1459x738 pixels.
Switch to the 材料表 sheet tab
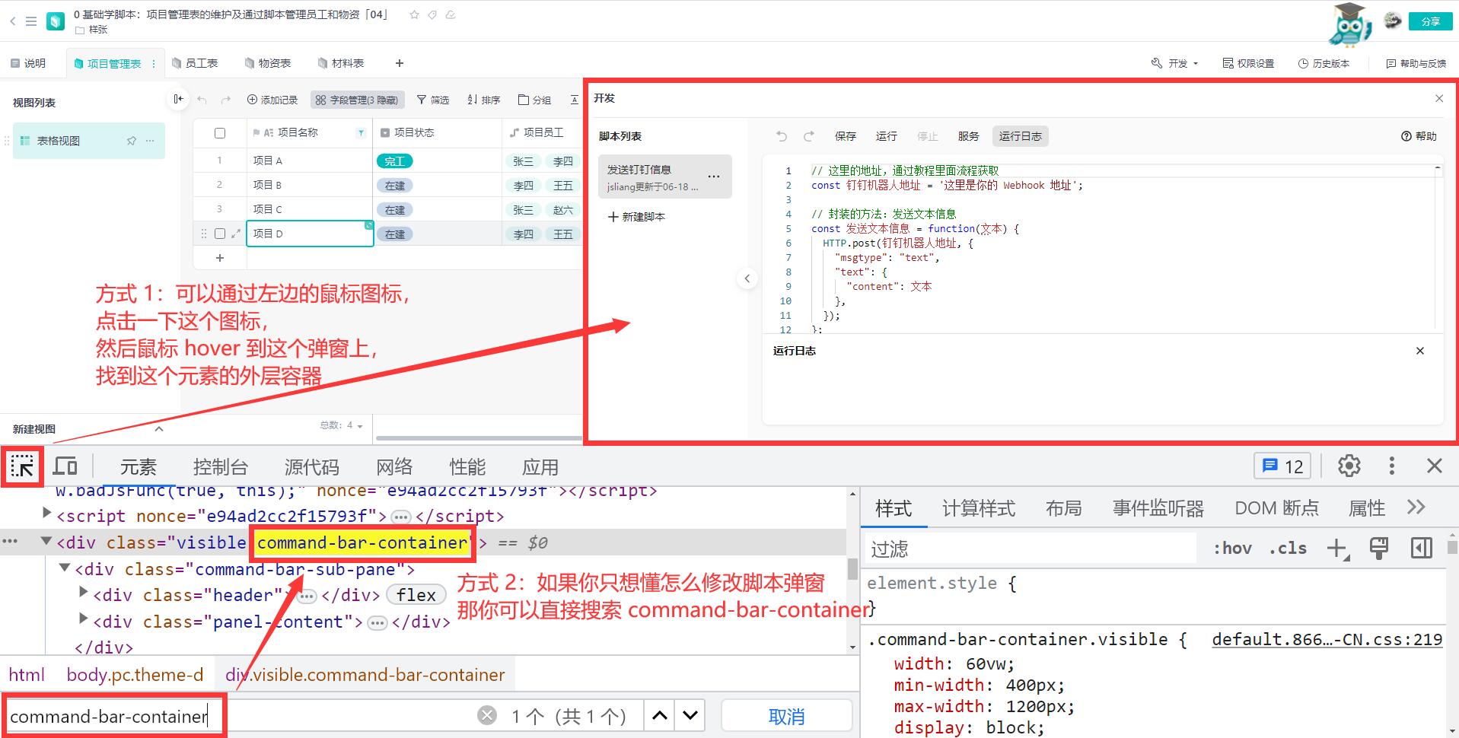[342, 63]
